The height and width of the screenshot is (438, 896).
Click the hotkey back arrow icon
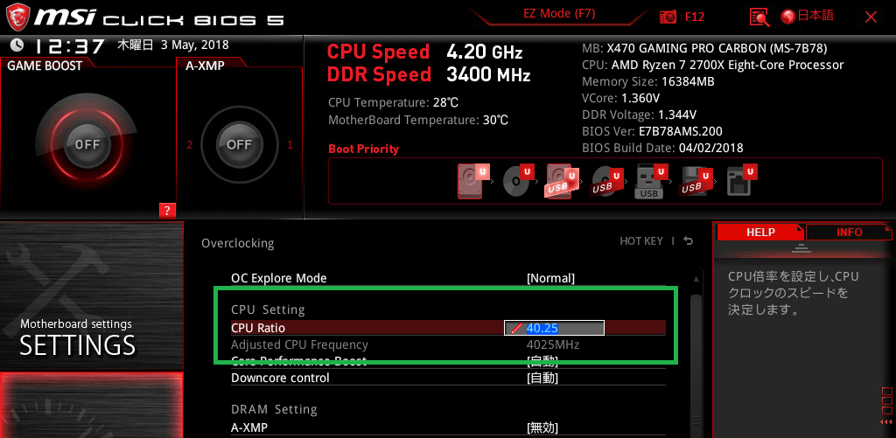688,241
